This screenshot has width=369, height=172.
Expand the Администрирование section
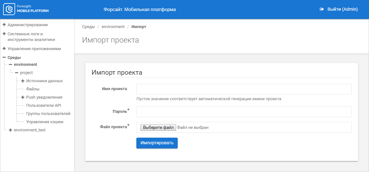pyautogui.click(x=4, y=25)
